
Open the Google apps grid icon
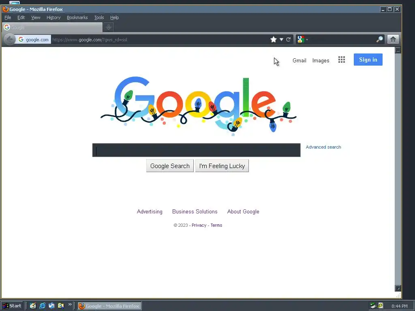[341, 60]
